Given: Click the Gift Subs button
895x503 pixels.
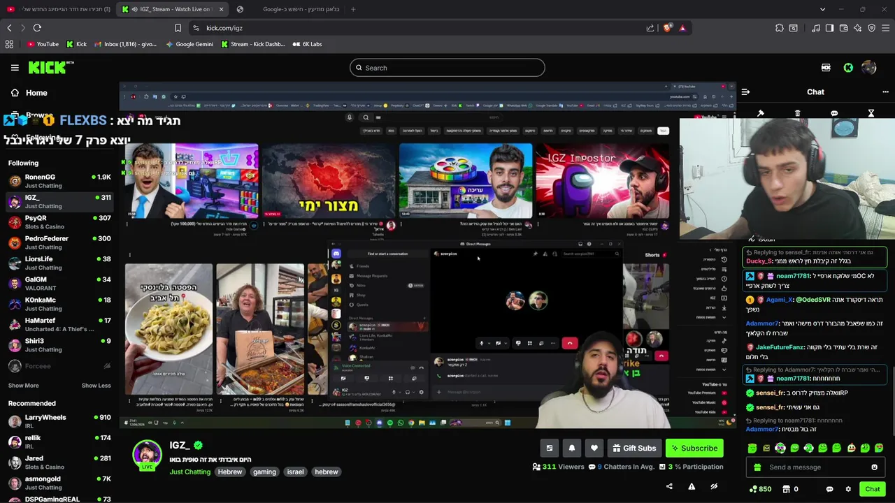Looking at the screenshot, I should click(x=635, y=448).
